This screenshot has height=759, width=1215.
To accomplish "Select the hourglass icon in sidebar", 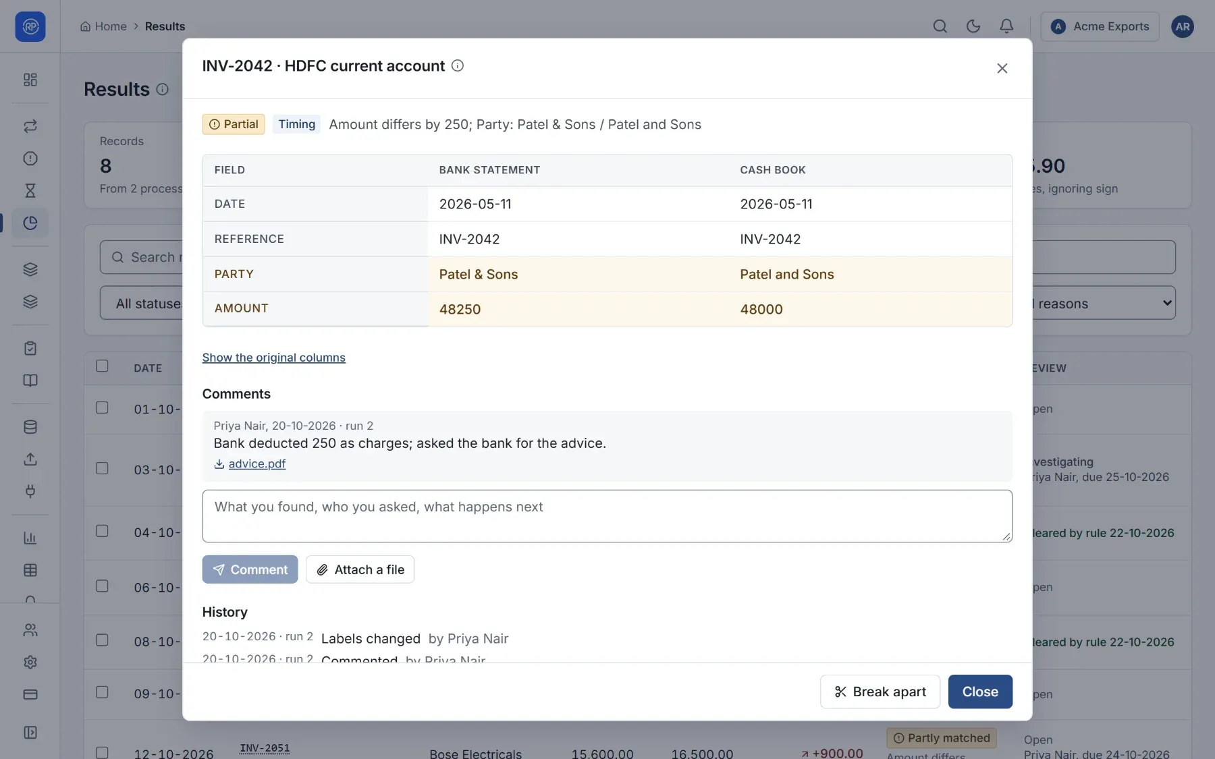I will [x=30, y=191].
